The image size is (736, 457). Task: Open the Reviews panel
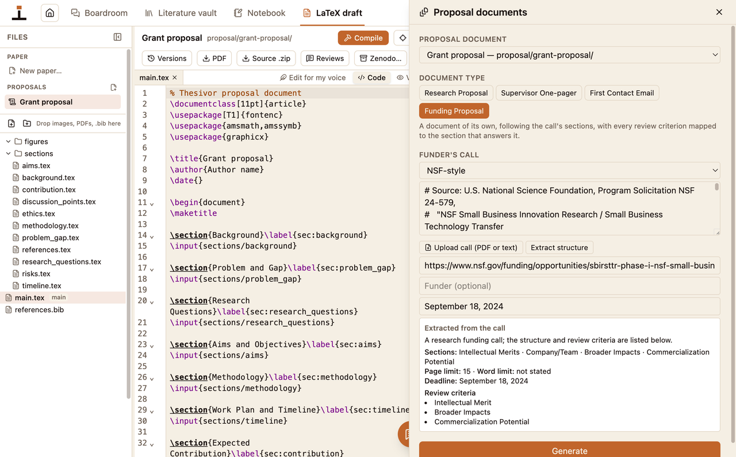(325, 58)
